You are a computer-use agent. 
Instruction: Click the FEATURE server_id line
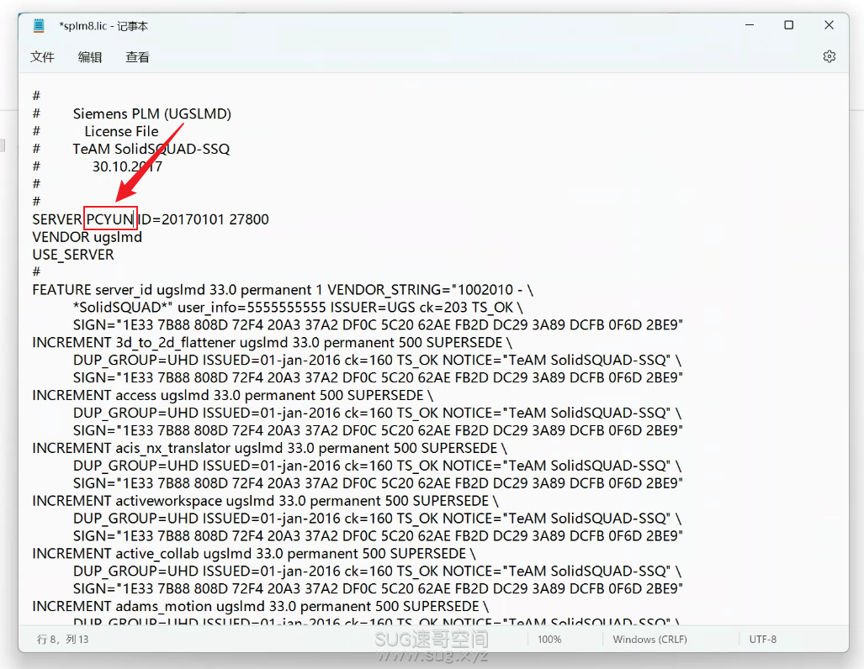[x=283, y=290]
